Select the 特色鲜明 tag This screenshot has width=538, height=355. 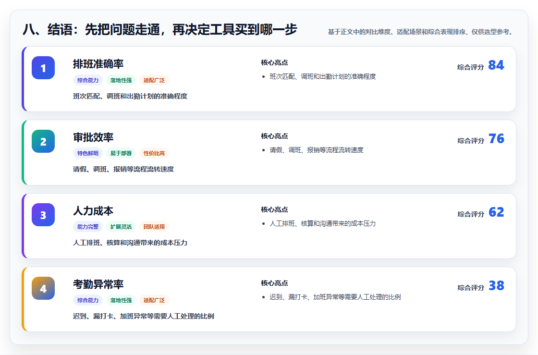(x=88, y=153)
